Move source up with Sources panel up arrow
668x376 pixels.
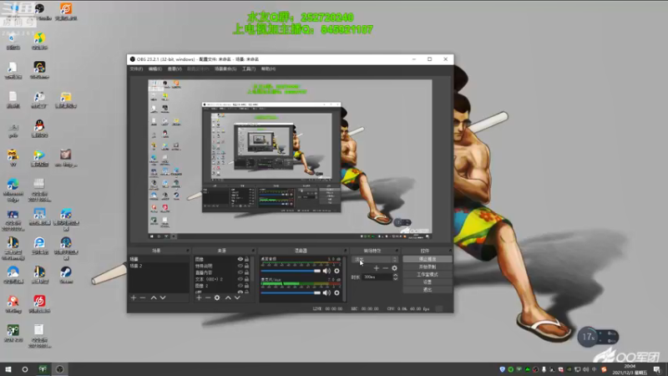point(228,297)
